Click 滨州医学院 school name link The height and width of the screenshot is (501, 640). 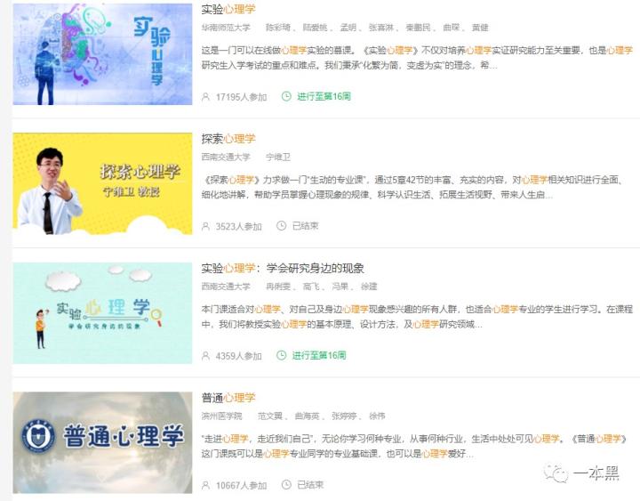point(221,416)
